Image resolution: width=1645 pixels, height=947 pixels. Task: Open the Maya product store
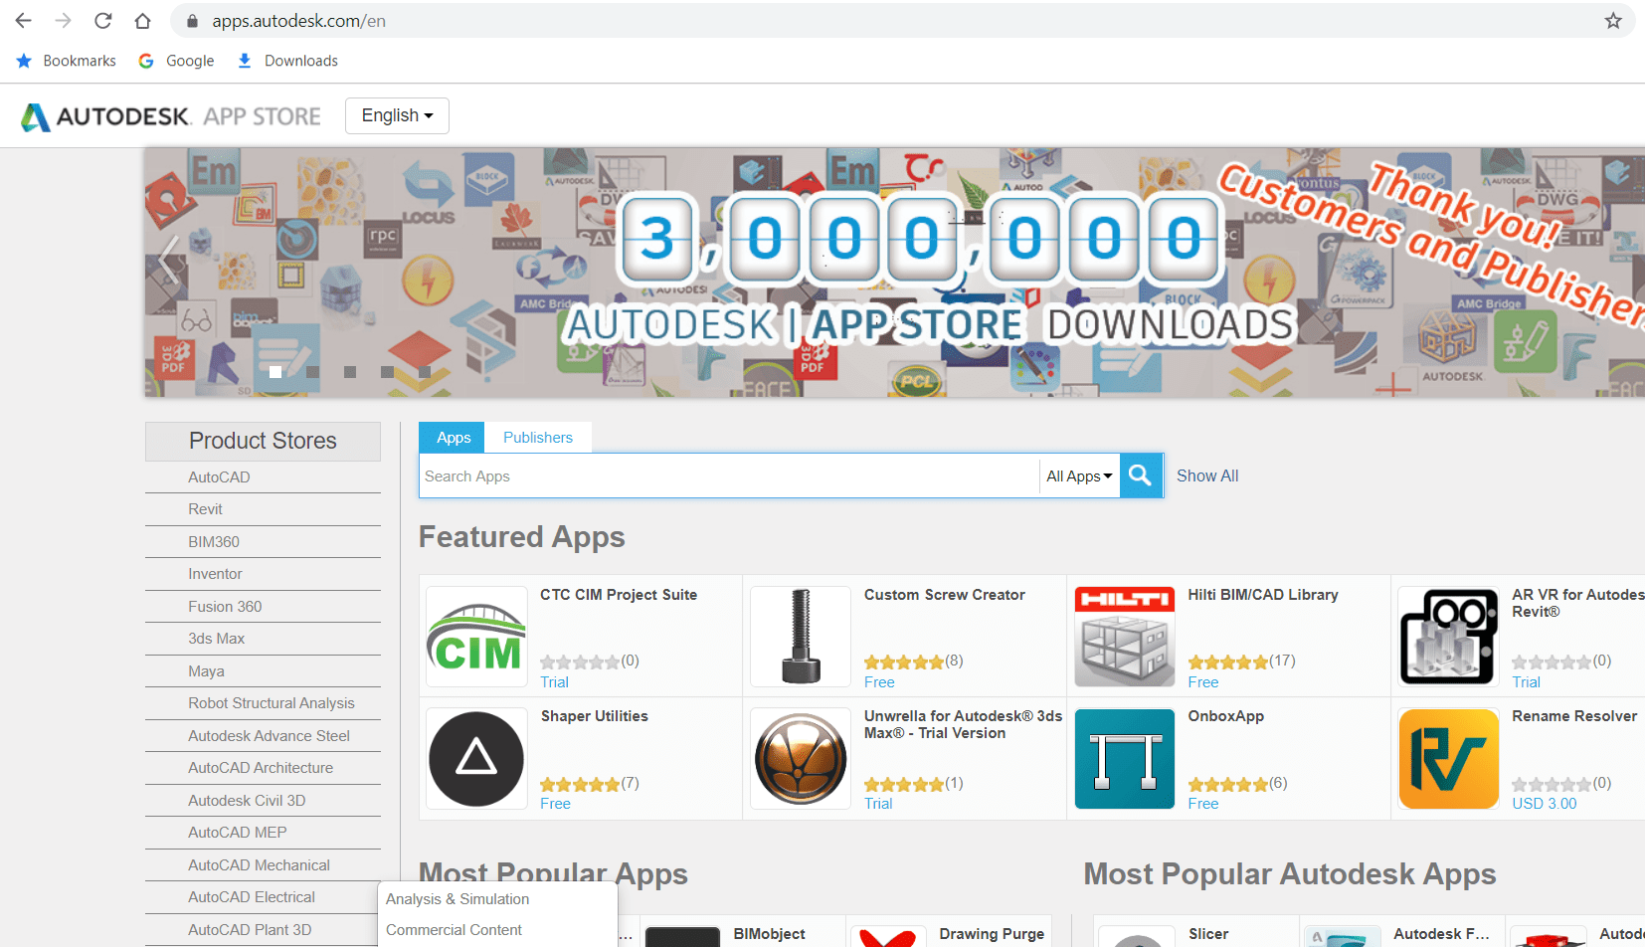[x=263, y=671]
